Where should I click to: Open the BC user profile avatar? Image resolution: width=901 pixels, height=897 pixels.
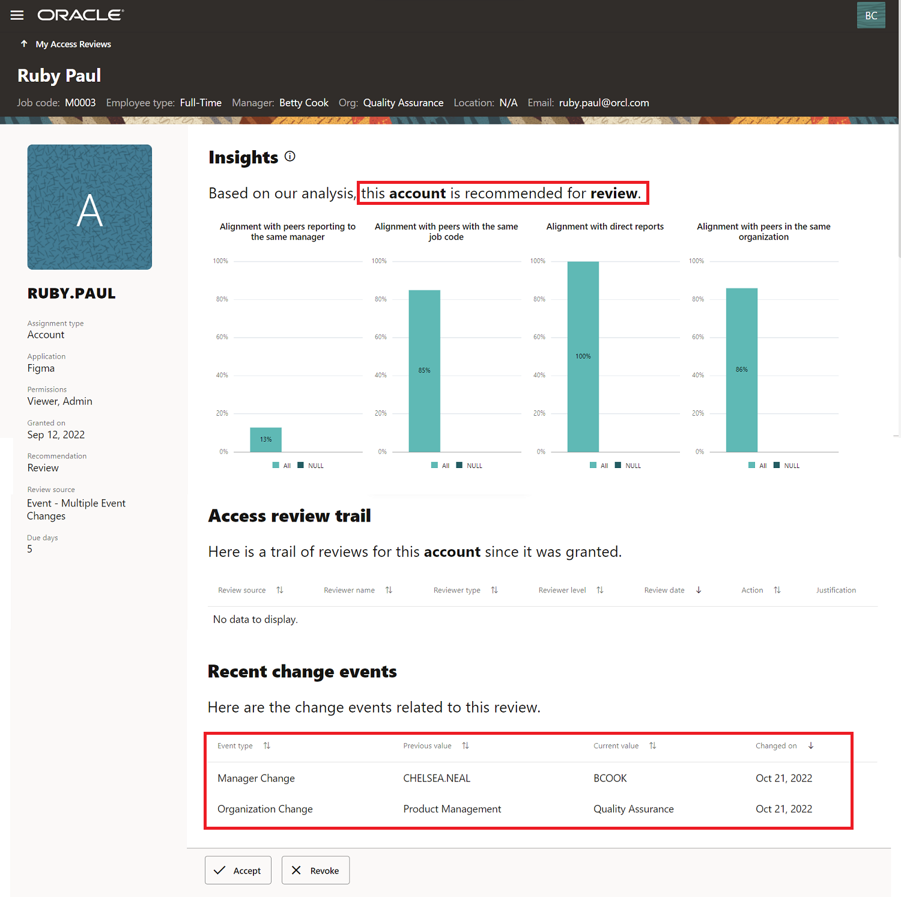pos(871,16)
